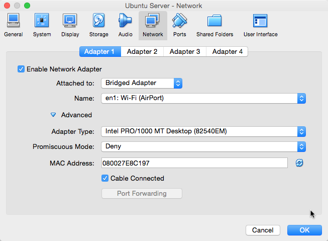
Task: Open the Storage settings pane
Action: tap(98, 25)
